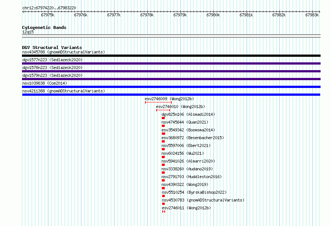Select the red esv2746009 variant span

158,102
